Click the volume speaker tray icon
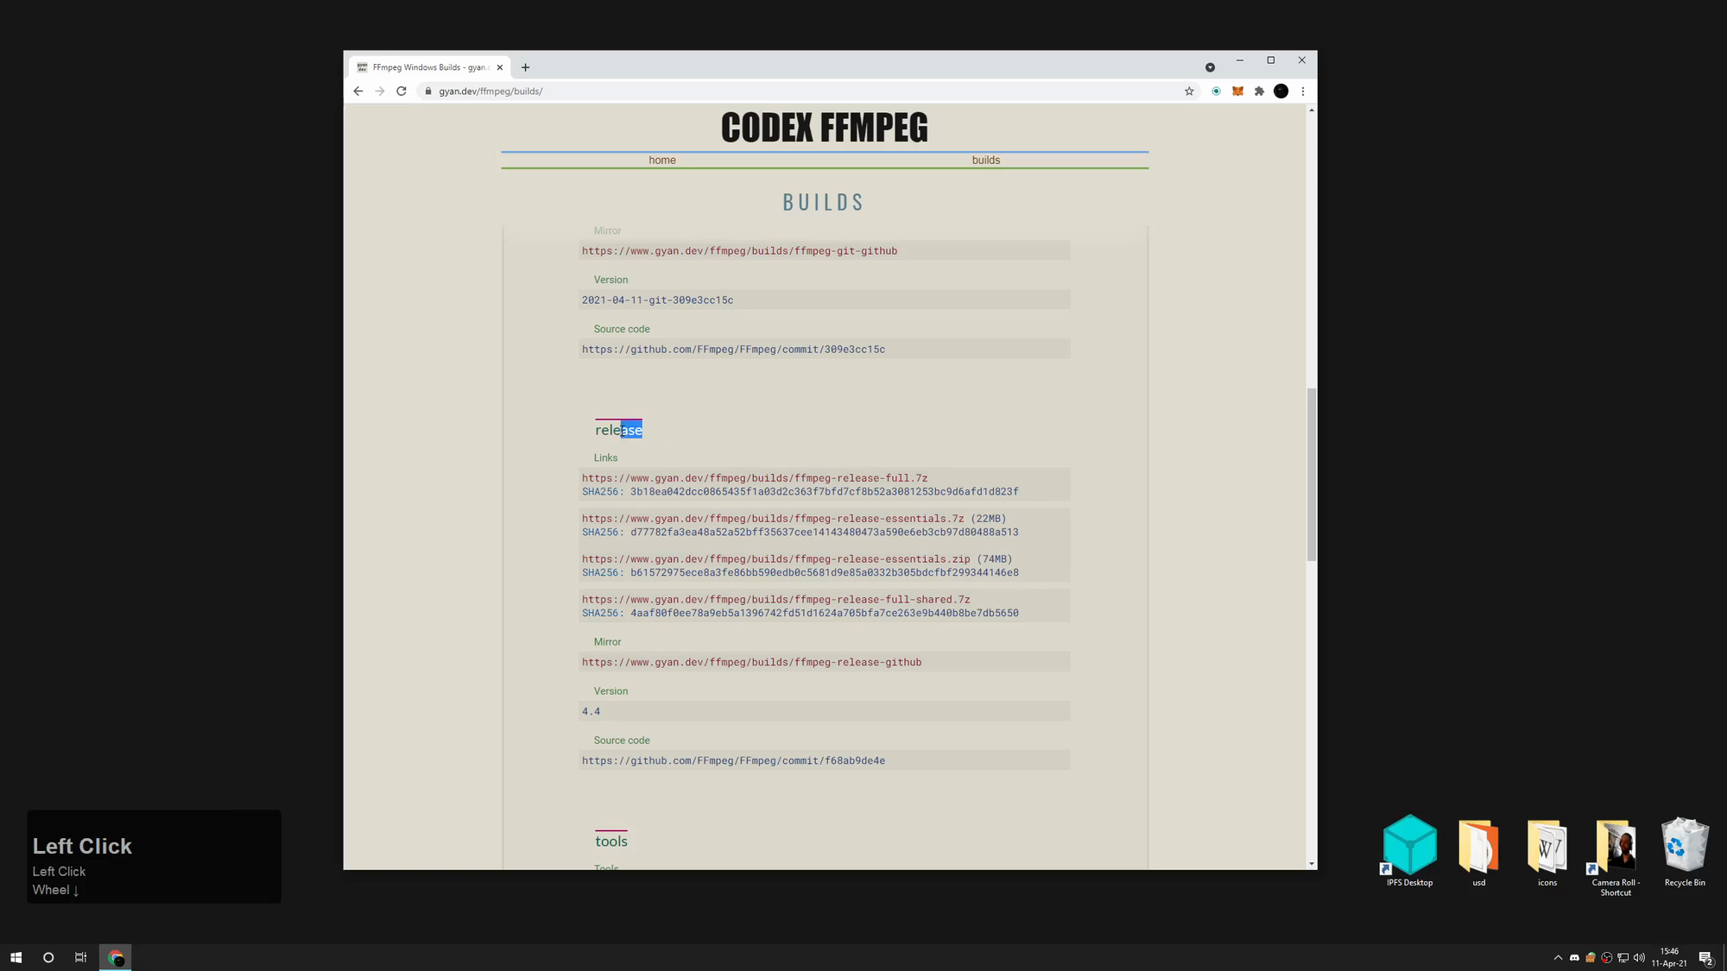 (x=1639, y=957)
